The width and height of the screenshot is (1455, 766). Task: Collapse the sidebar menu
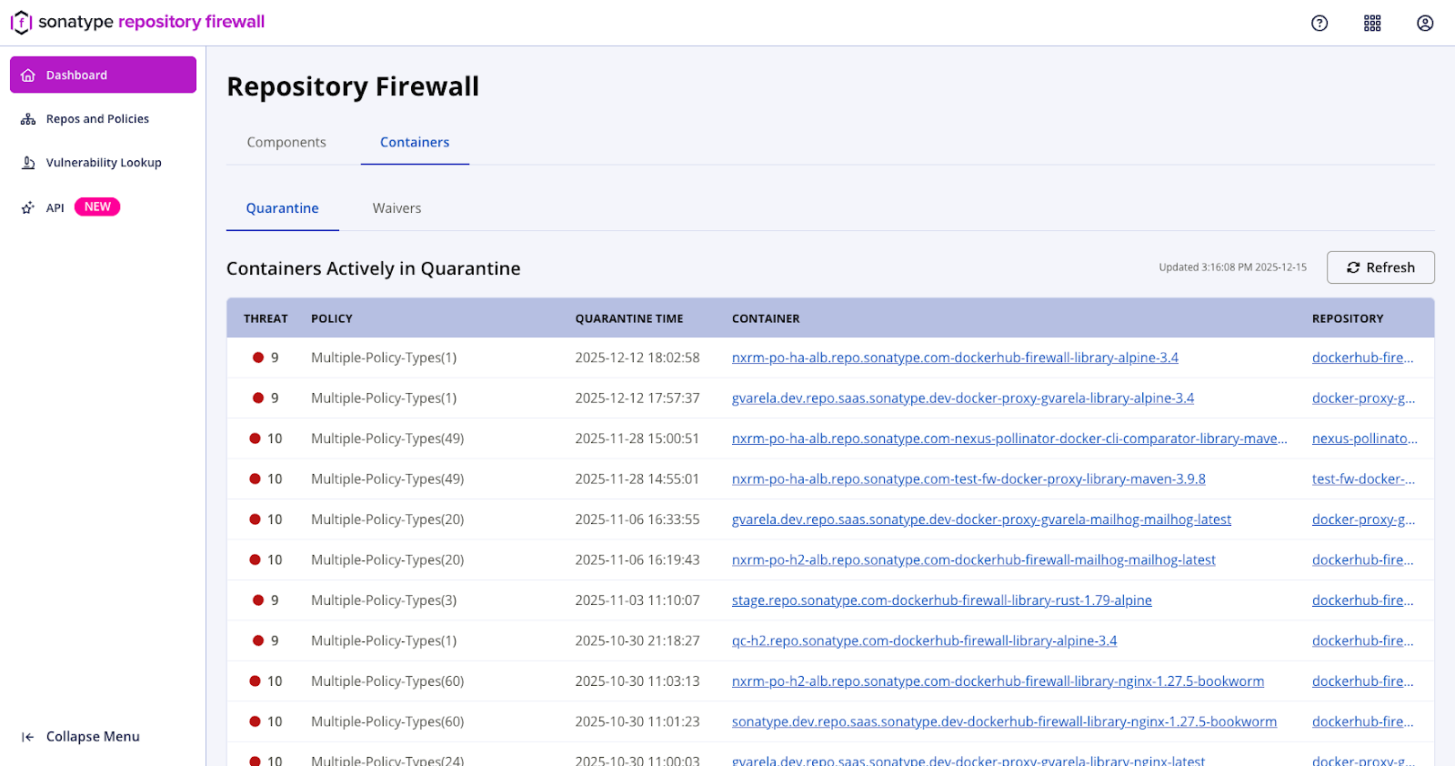(81, 737)
